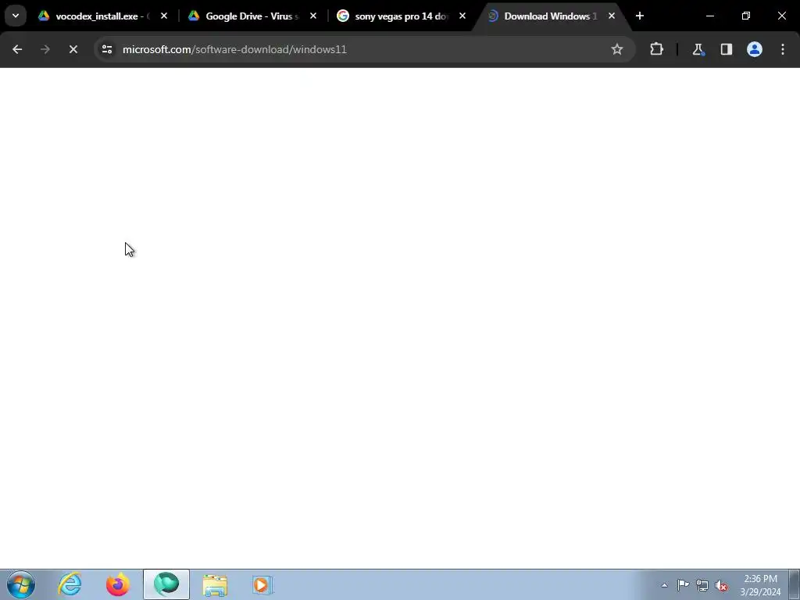The image size is (800, 600).
Task: Open the tab search dropdown arrow
Action: click(x=16, y=16)
